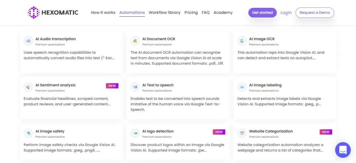Open the How it works menu

(x=103, y=12)
